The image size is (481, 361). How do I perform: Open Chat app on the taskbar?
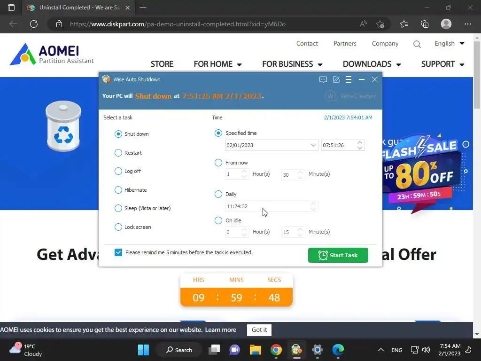(x=235, y=350)
